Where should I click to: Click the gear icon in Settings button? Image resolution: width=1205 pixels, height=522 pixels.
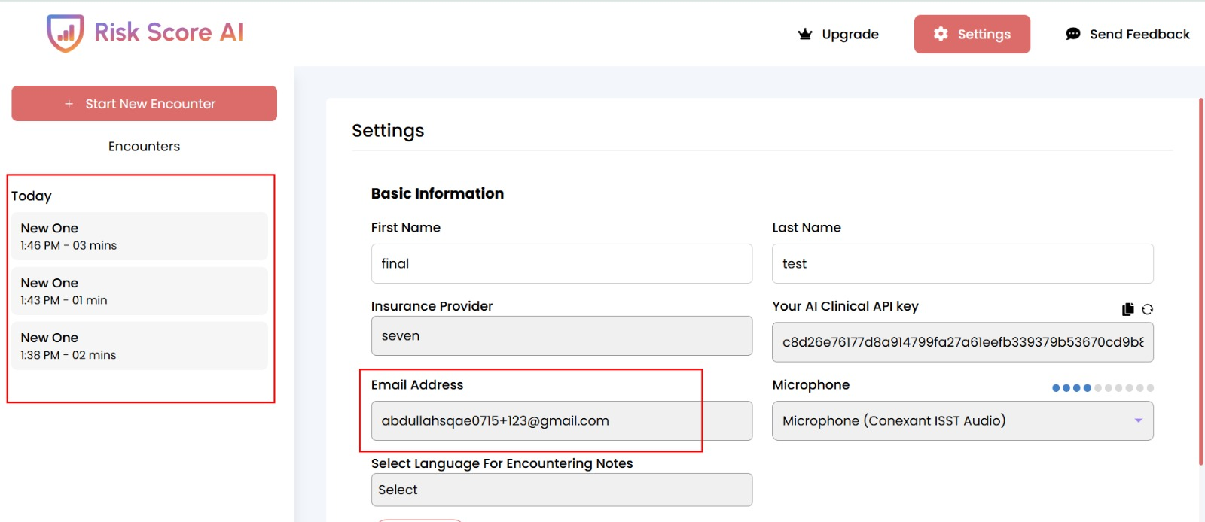(941, 34)
